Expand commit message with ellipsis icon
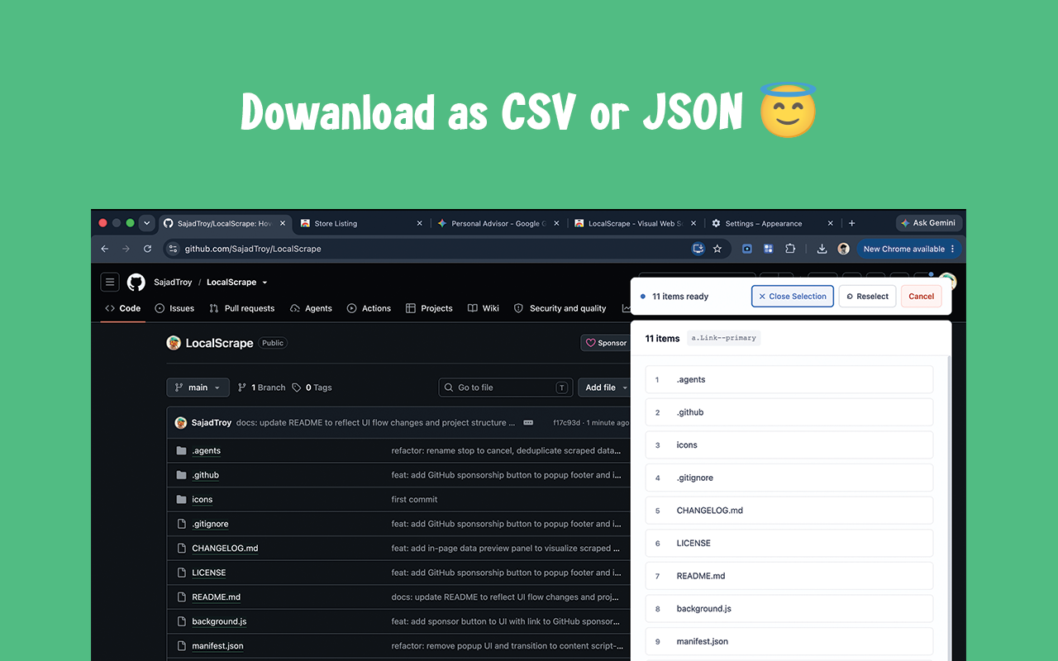Viewport: 1058px width, 661px height. point(528,422)
